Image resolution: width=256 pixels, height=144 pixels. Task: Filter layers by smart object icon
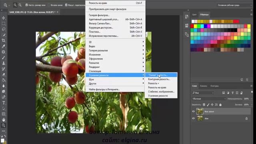click(x=242, y=93)
